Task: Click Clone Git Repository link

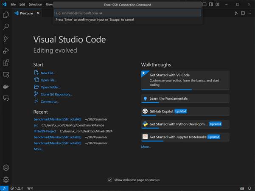Action: (56, 94)
